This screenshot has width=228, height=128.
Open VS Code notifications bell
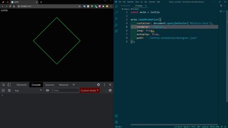(x=225, y=127)
